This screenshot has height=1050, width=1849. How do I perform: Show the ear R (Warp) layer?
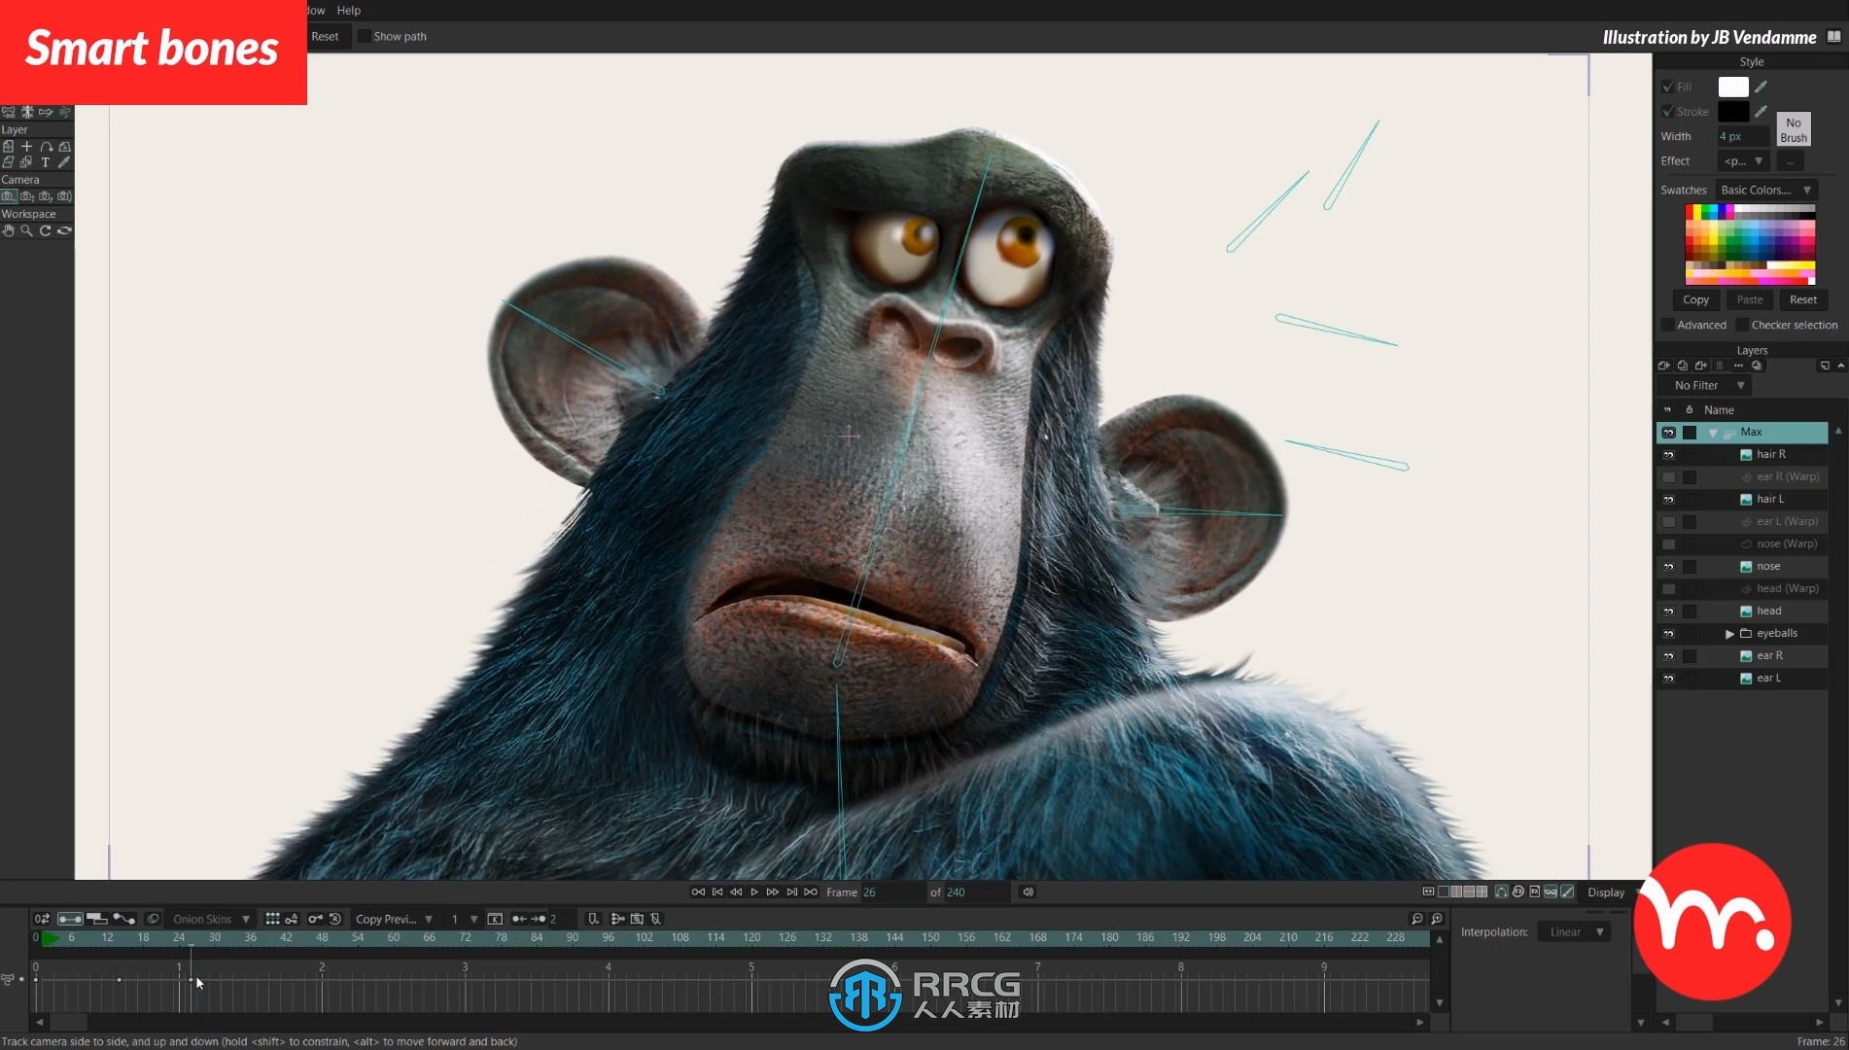point(1668,477)
